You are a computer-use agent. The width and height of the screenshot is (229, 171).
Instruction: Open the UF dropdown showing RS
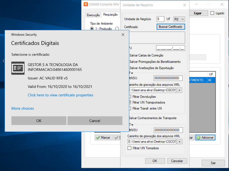(179, 19)
